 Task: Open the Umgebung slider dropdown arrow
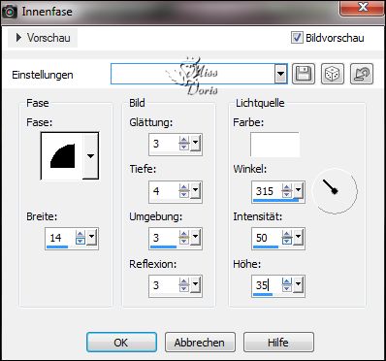click(x=195, y=238)
